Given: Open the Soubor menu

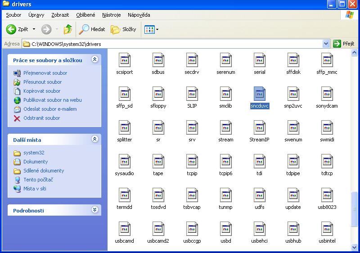Looking at the screenshot, I should [13, 15].
